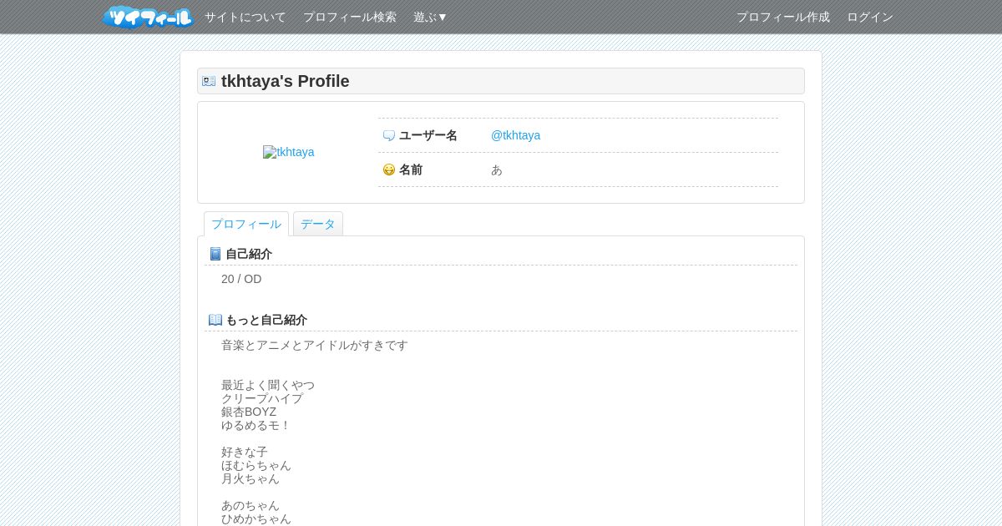Click the smiley face icon next to 名前
Image resolution: width=1002 pixels, height=526 pixels.
pos(389,169)
